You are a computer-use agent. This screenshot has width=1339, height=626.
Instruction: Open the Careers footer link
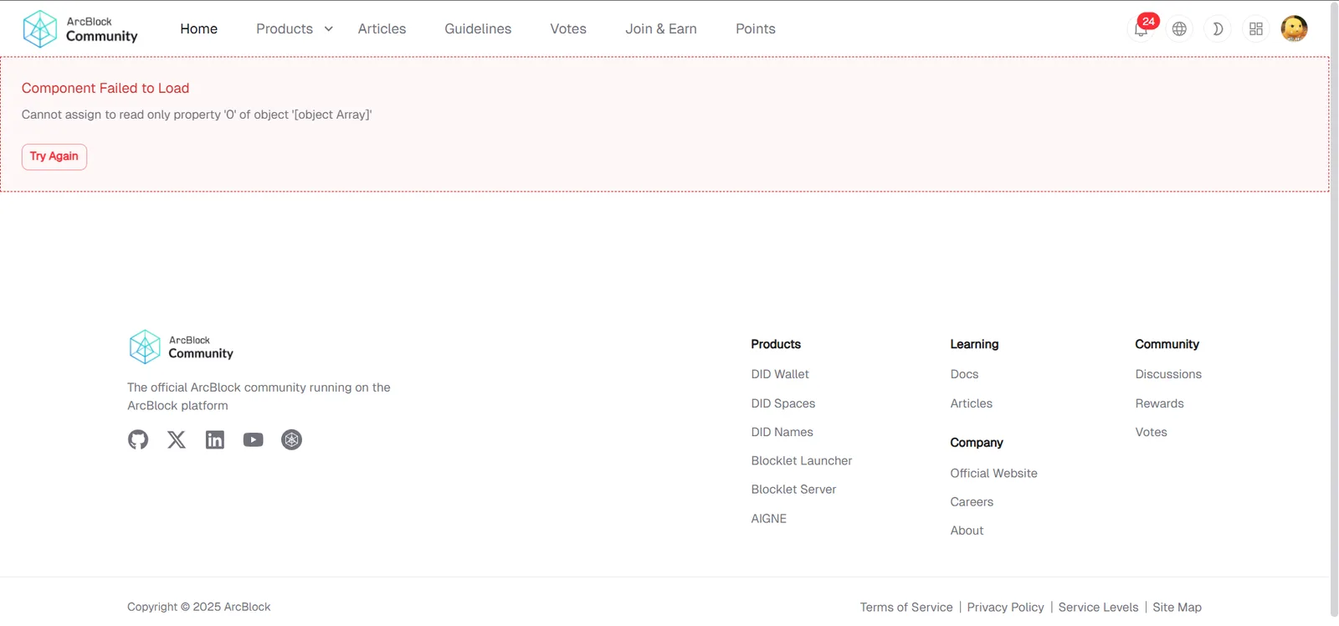pyautogui.click(x=972, y=502)
